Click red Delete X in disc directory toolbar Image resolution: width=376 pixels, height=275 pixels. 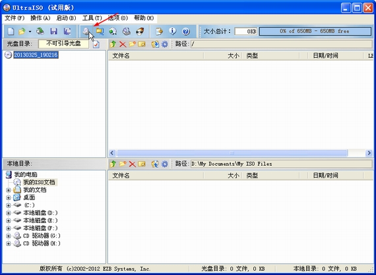coord(123,44)
